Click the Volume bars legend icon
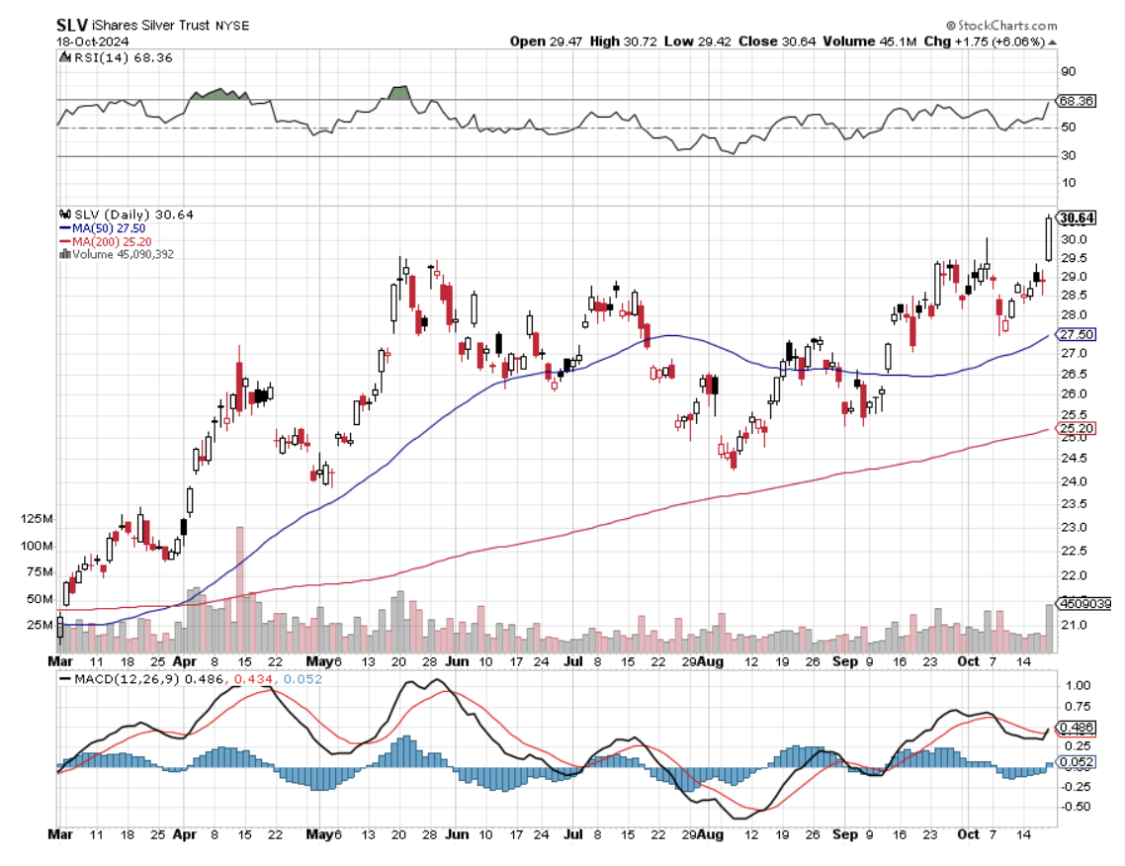The width and height of the screenshot is (1125, 866). [x=65, y=254]
